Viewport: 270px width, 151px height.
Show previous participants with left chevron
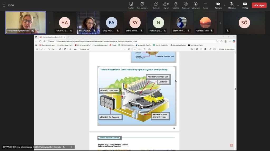point(50,23)
